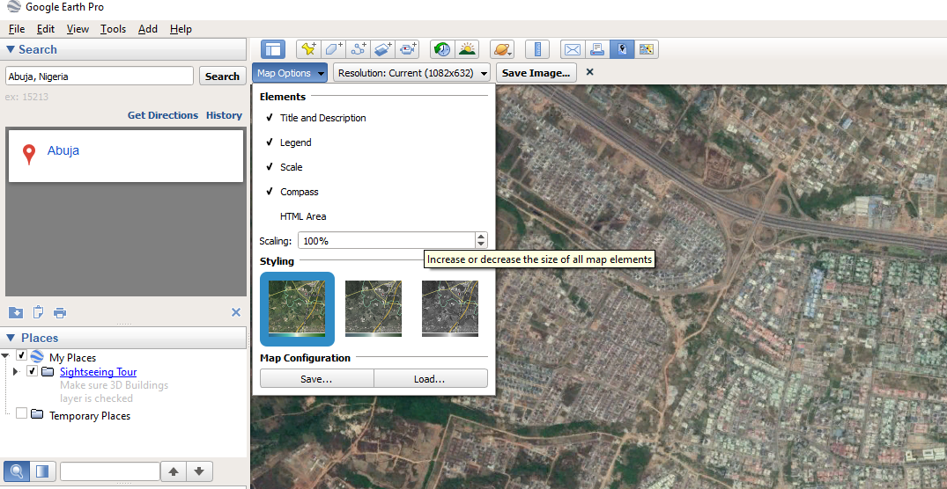This screenshot has height=489, width=947.
Task: Clear search results with the blue X
Action: point(236,312)
